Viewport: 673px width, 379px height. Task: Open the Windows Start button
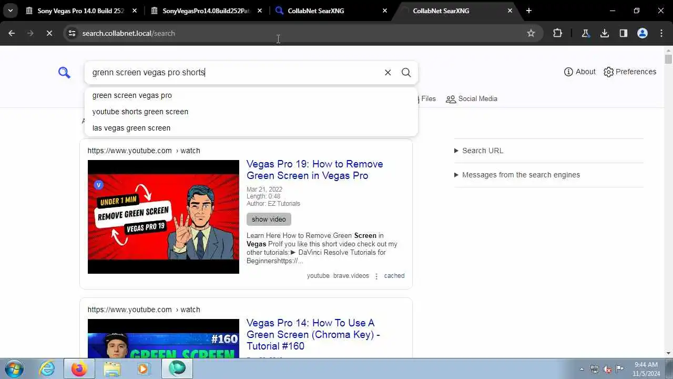(13, 369)
